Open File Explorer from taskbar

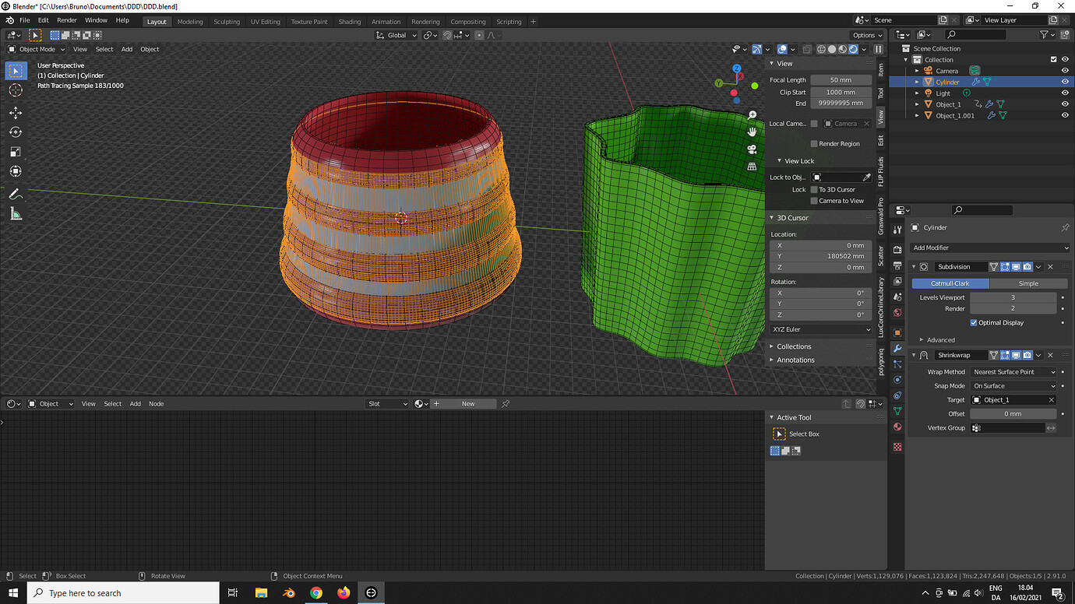(262, 592)
